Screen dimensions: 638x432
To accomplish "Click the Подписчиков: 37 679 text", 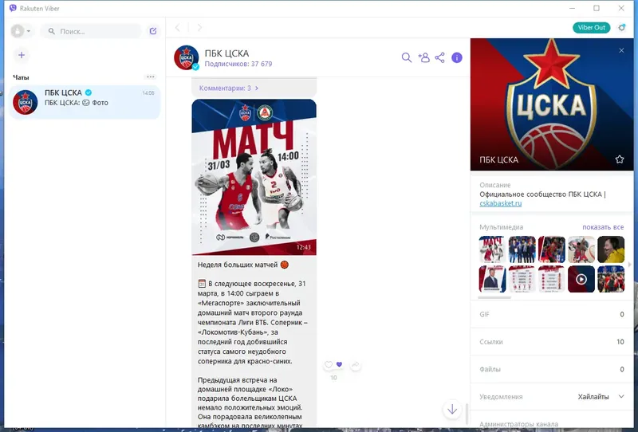I will (238, 64).
